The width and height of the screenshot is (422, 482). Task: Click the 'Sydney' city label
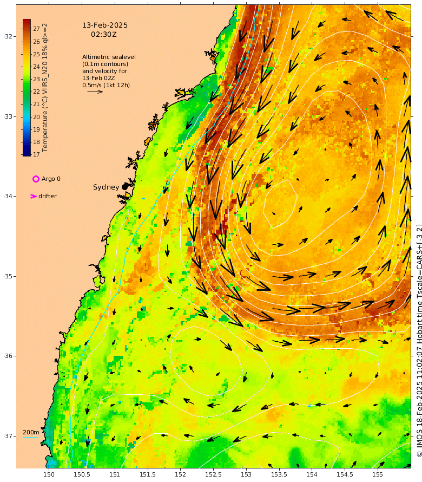106,187
